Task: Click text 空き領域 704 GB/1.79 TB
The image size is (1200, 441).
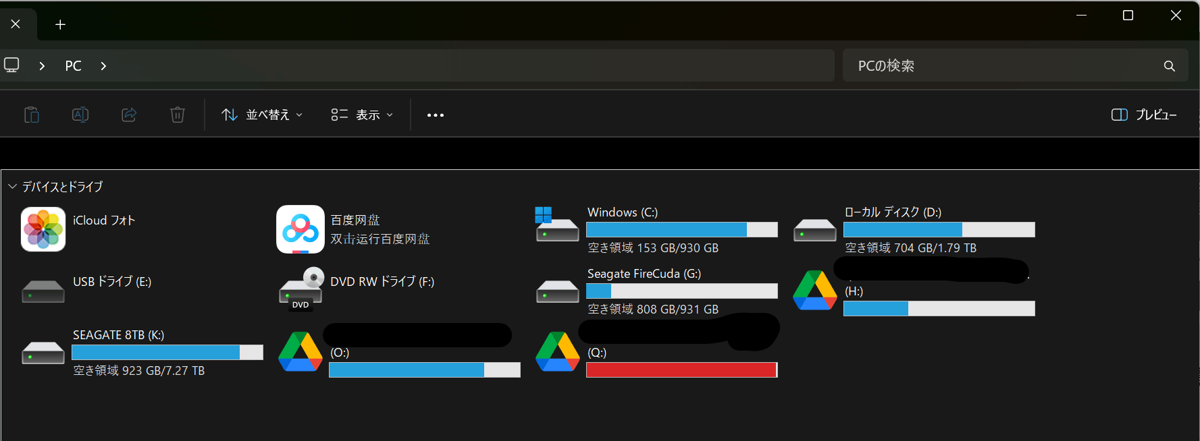Action: (x=911, y=248)
